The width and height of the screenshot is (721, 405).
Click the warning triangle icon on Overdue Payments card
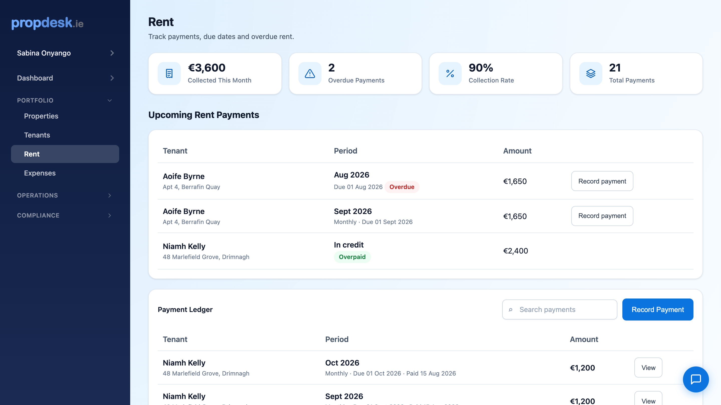click(310, 73)
